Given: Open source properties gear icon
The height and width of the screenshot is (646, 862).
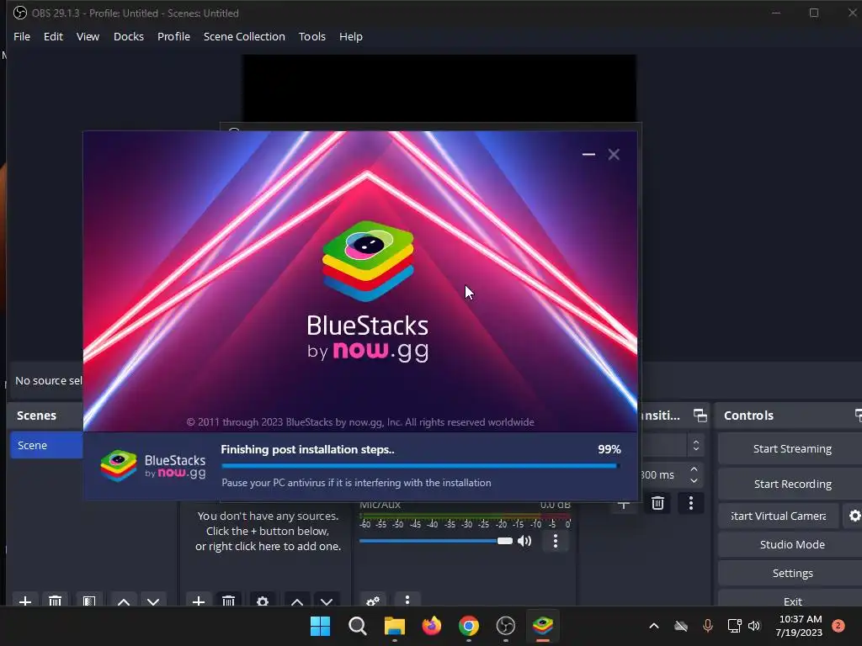Looking at the screenshot, I should (x=263, y=601).
